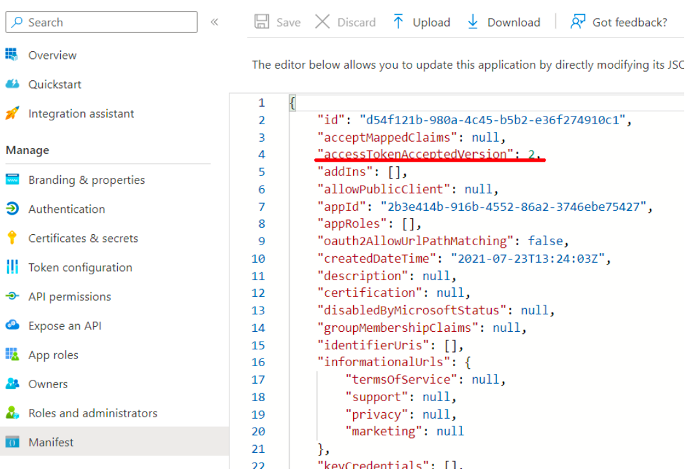
Task: Click the Integration assistant rocket icon
Action: (x=12, y=113)
